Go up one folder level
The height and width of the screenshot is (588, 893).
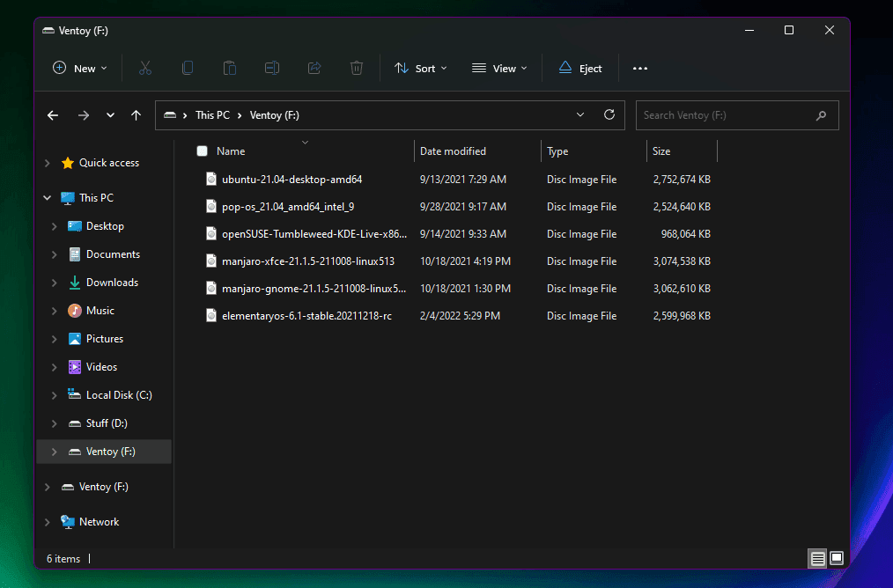pos(136,115)
